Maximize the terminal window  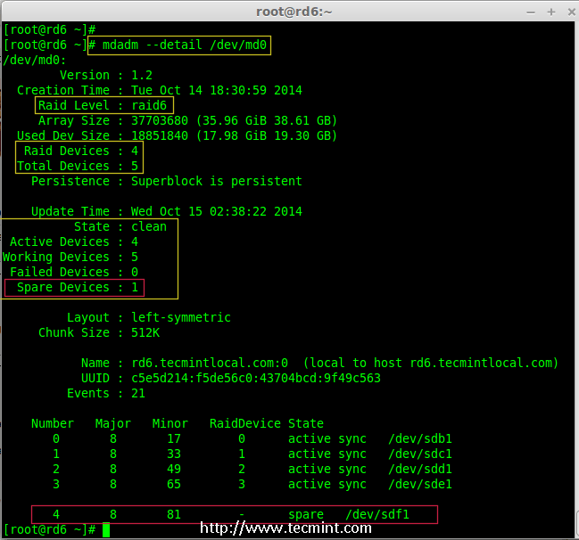(x=551, y=11)
